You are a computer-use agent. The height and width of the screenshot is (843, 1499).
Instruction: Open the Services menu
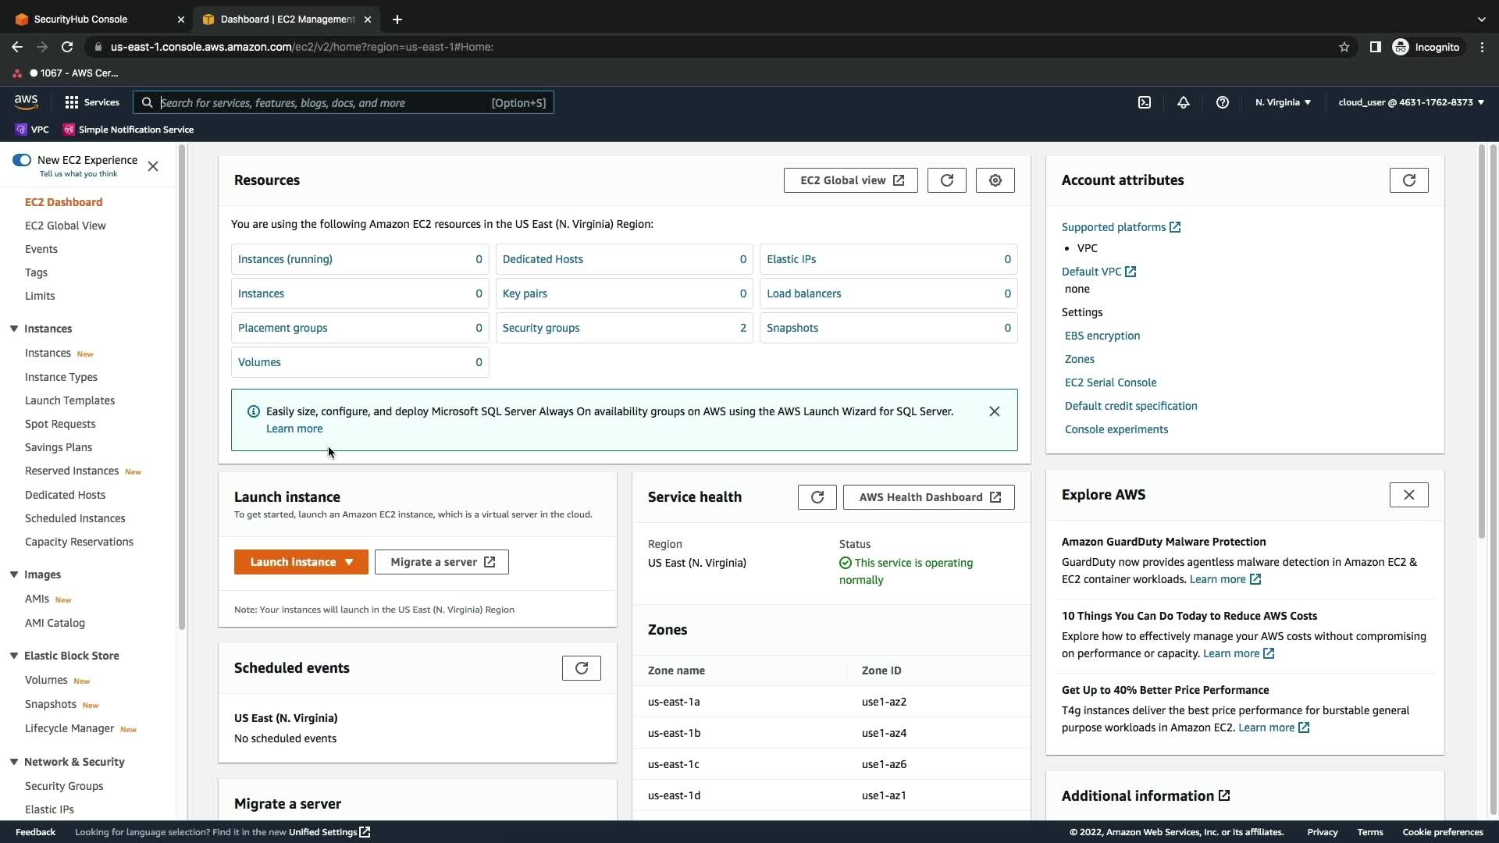[x=92, y=102]
